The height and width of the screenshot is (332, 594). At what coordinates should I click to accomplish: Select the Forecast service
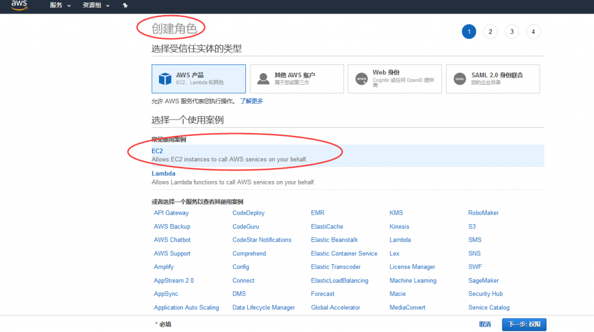tap(323, 294)
